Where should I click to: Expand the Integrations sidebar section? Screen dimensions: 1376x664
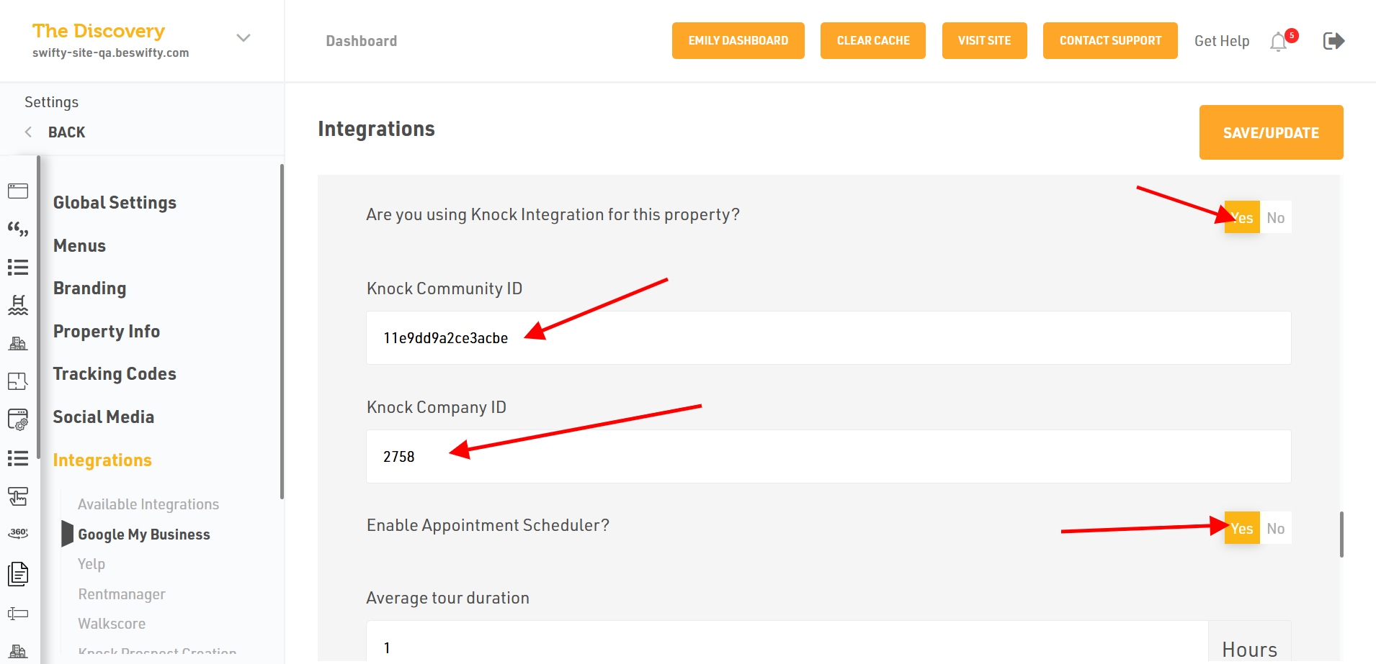point(102,460)
